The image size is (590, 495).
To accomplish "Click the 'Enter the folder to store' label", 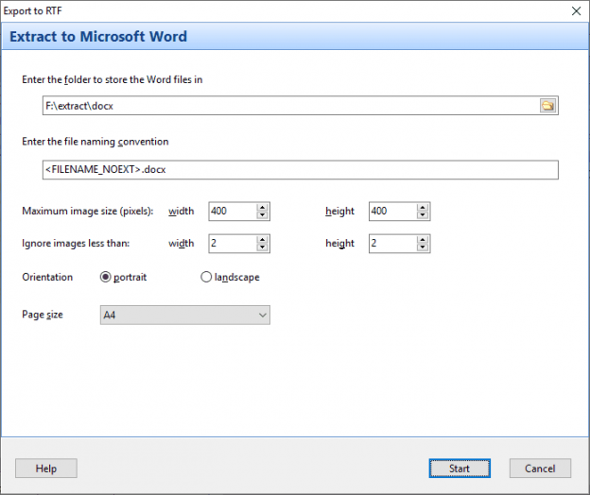I will click(113, 79).
